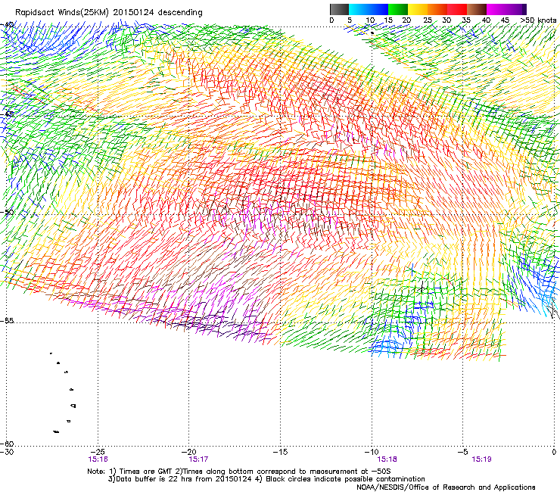The width and height of the screenshot is (560, 492).
Task: Click the '35' legend speed label
Action: pos(466,20)
